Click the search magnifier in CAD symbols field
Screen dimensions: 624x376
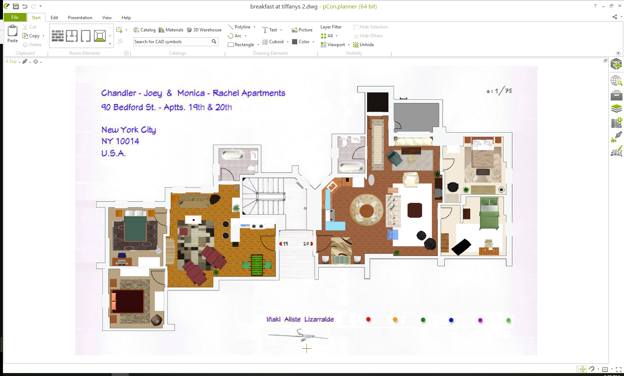coord(214,42)
